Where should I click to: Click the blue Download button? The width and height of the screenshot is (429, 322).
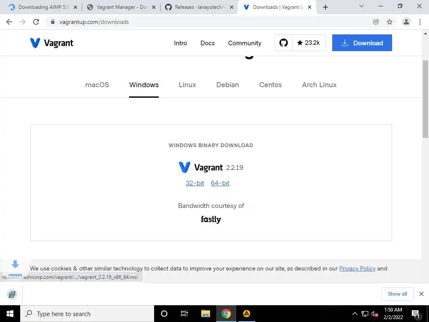click(x=362, y=43)
